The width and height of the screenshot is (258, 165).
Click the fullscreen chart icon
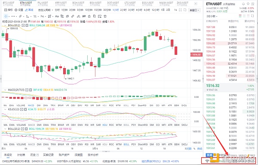pos(180,10)
